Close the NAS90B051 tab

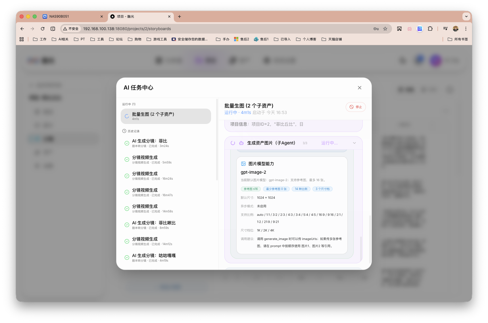point(102,16)
